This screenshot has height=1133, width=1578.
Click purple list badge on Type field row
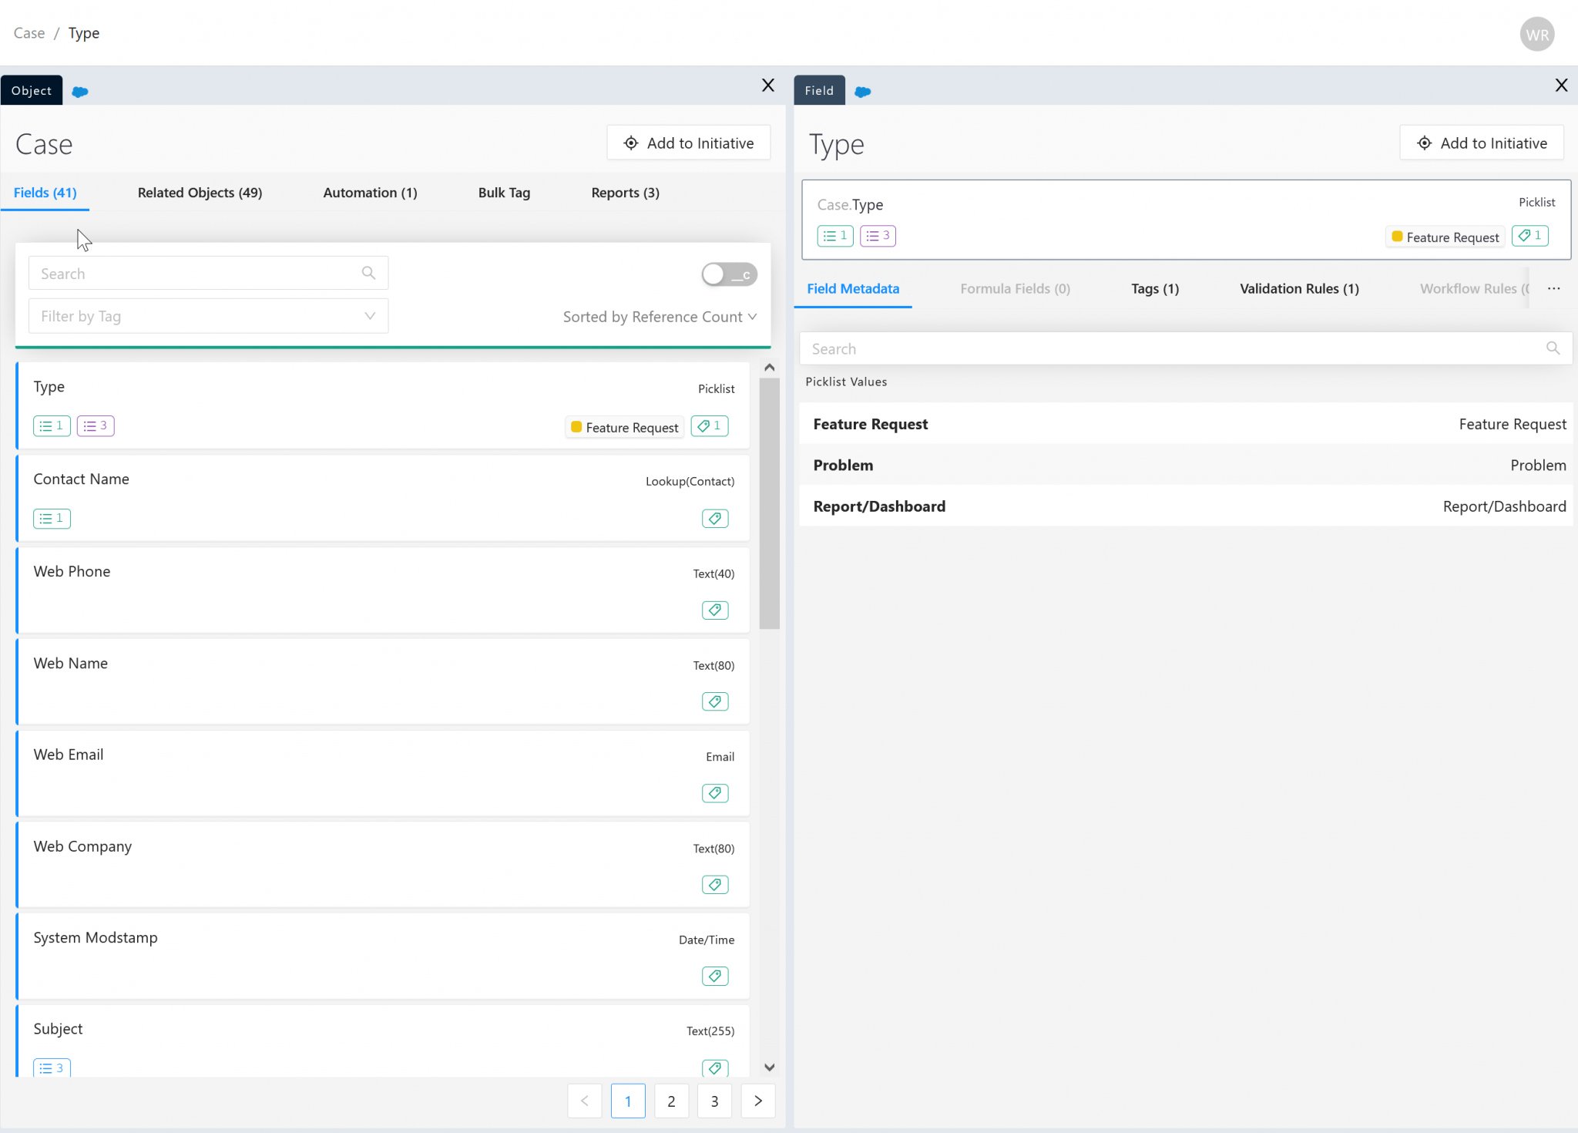pos(96,426)
